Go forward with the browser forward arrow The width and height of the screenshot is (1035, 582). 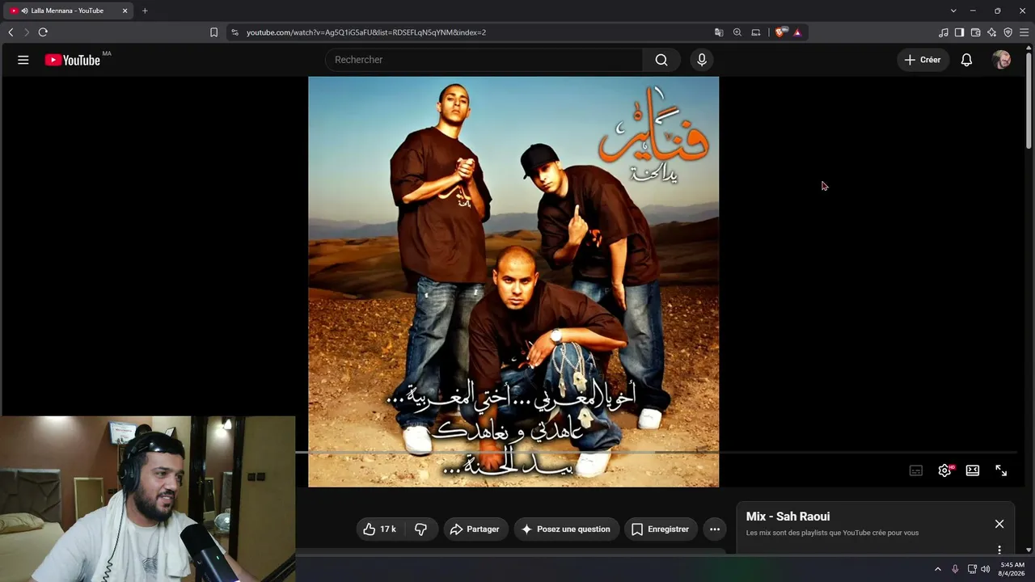point(27,32)
